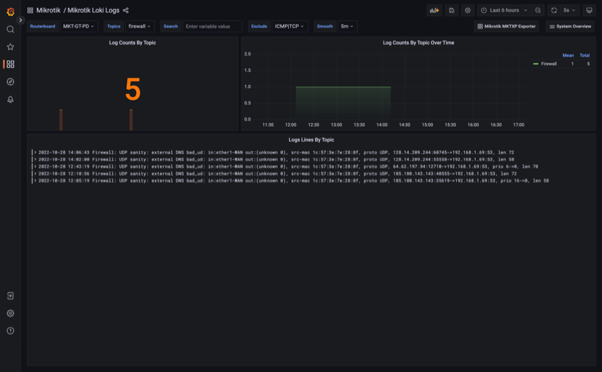Screen dimensions: 602x372
Task: Zoom out the time range
Action: 538,11
